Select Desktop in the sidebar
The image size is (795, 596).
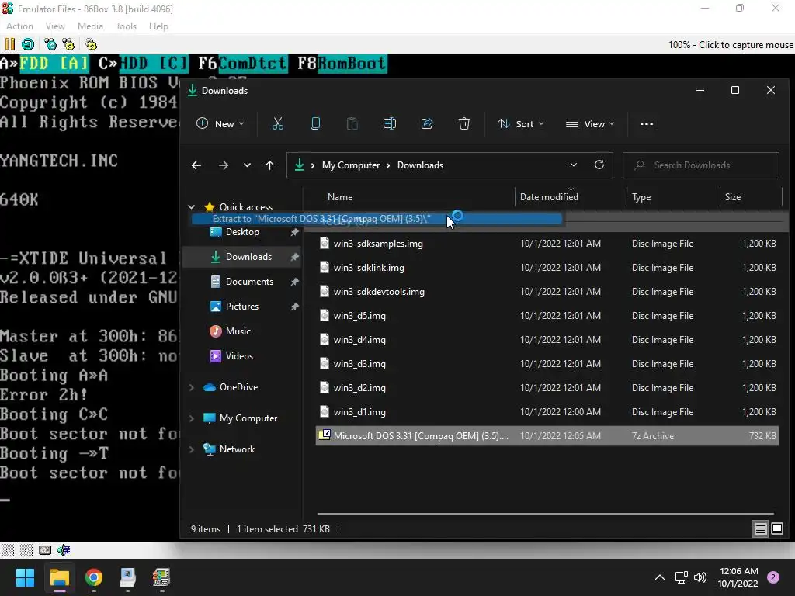tap(242, 232)
